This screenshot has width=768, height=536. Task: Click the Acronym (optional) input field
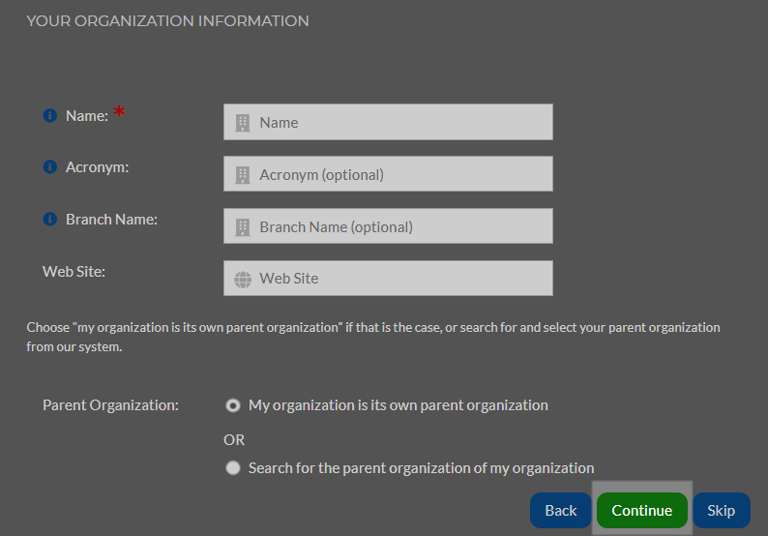click(x=388, y=174)
